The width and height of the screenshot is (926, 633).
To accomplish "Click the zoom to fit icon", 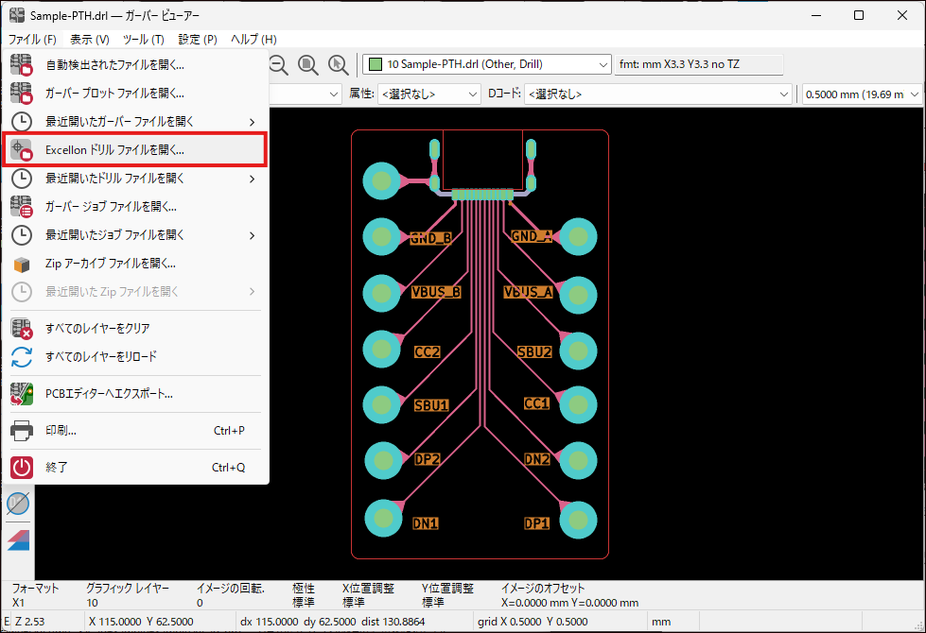I will click(x=308, y=64).
